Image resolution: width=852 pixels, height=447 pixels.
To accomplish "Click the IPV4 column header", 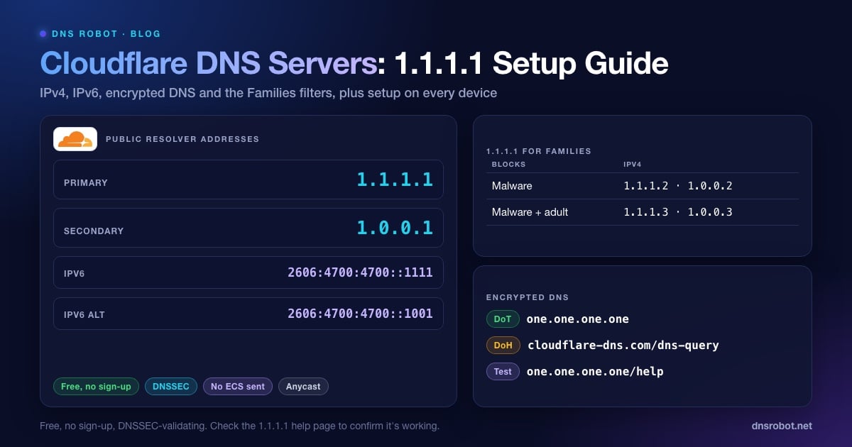I will tap(633, 164).
